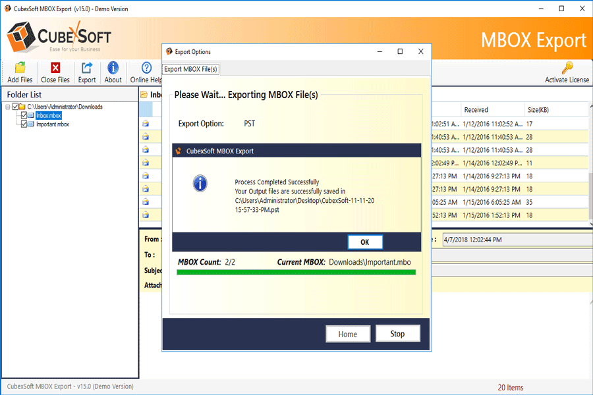
Task: Minimize the Export Options dialog
Action: click(x=380, y=51)
